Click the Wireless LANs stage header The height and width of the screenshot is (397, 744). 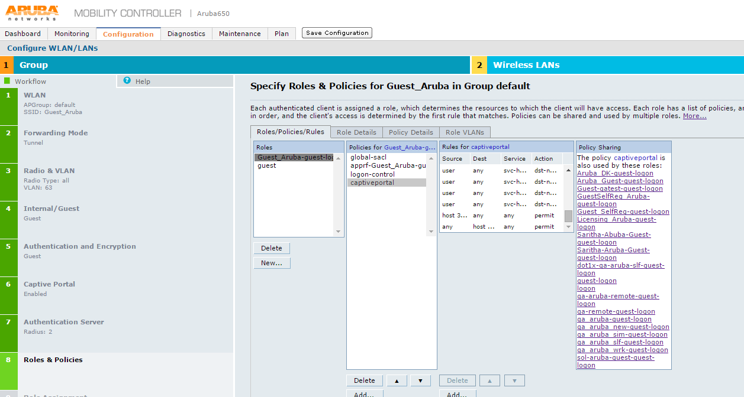[608, 65]
